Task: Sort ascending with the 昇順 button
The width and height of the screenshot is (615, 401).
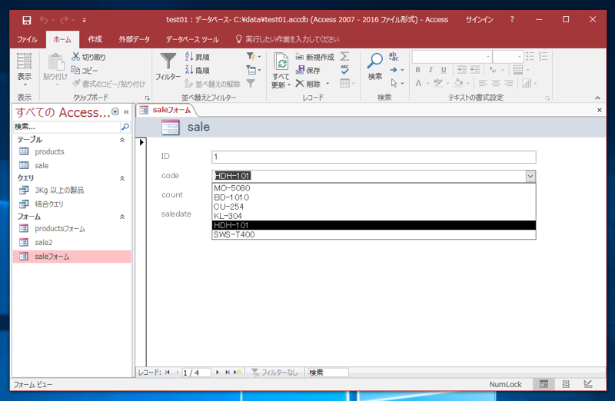Action: (197, 57)
